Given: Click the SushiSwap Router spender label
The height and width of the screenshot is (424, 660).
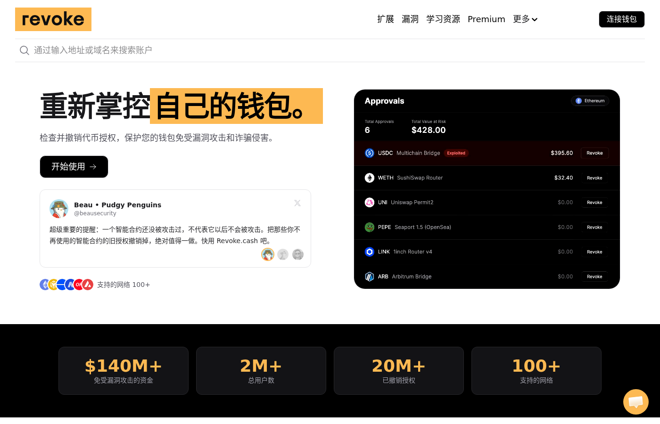Looking at the screenshot, I should pos(420,178).
